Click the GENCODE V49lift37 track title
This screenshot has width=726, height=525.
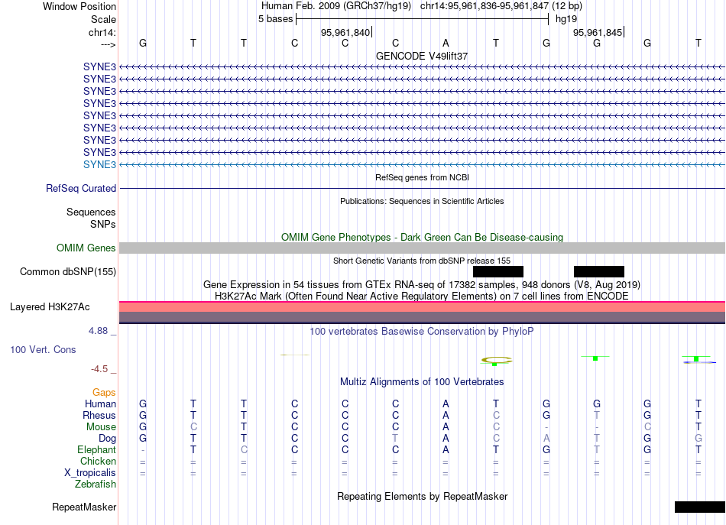tap(422, 56)
